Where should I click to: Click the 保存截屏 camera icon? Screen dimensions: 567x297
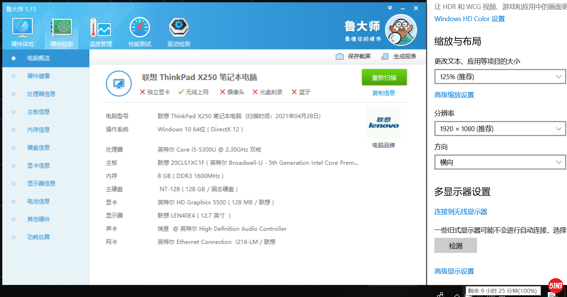pos(339,57)
